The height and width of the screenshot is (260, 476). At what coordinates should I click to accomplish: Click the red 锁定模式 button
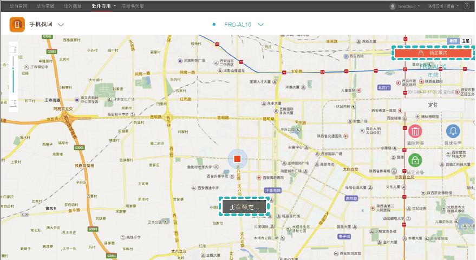click(x=433, y=53)
